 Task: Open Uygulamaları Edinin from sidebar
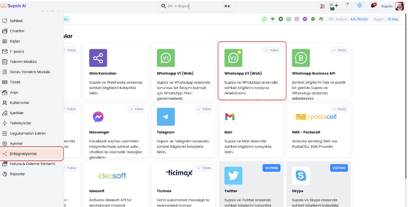27,133
